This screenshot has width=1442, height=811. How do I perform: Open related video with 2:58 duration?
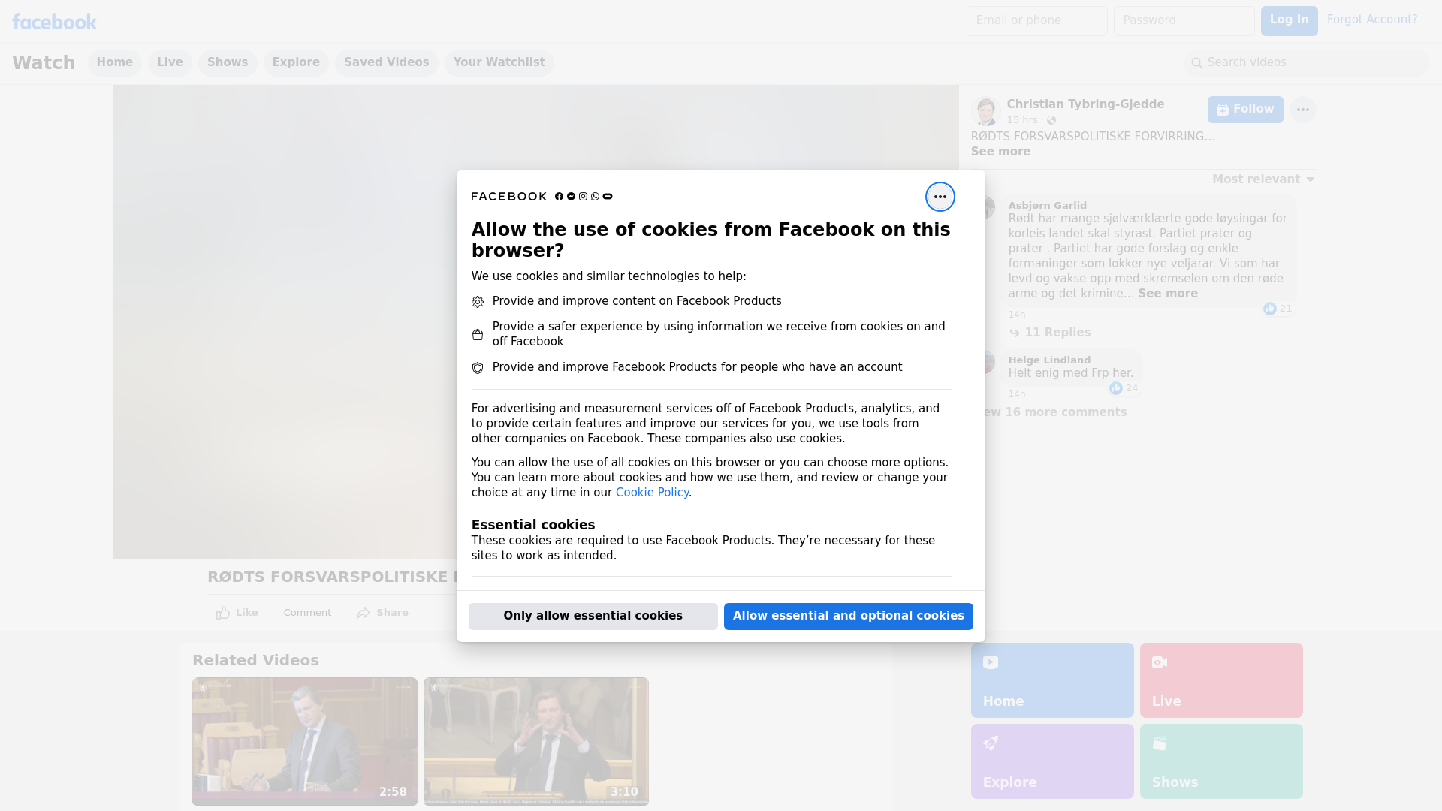[x=305, y=742]
